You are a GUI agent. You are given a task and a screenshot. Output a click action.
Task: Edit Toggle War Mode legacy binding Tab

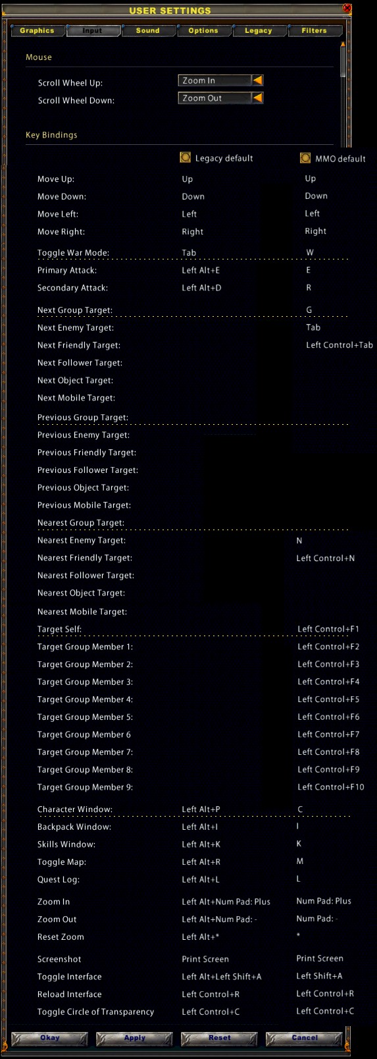[189, 253]
